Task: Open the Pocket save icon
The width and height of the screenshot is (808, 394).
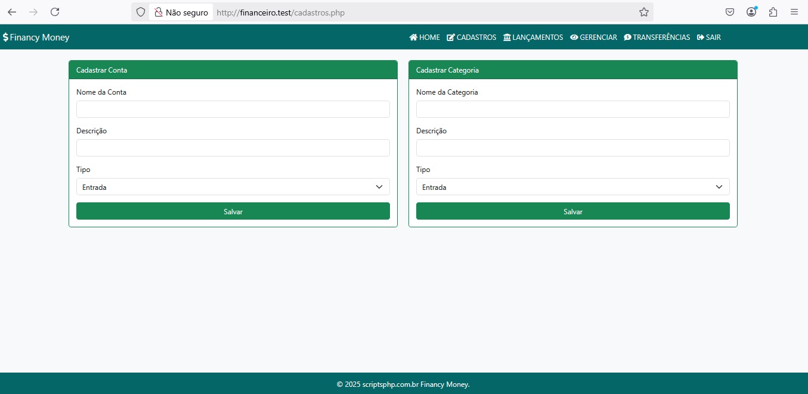Action: [729, 12]
